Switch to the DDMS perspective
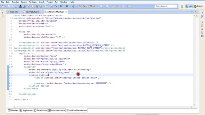 pyautogui.click(x=198, y=6)
